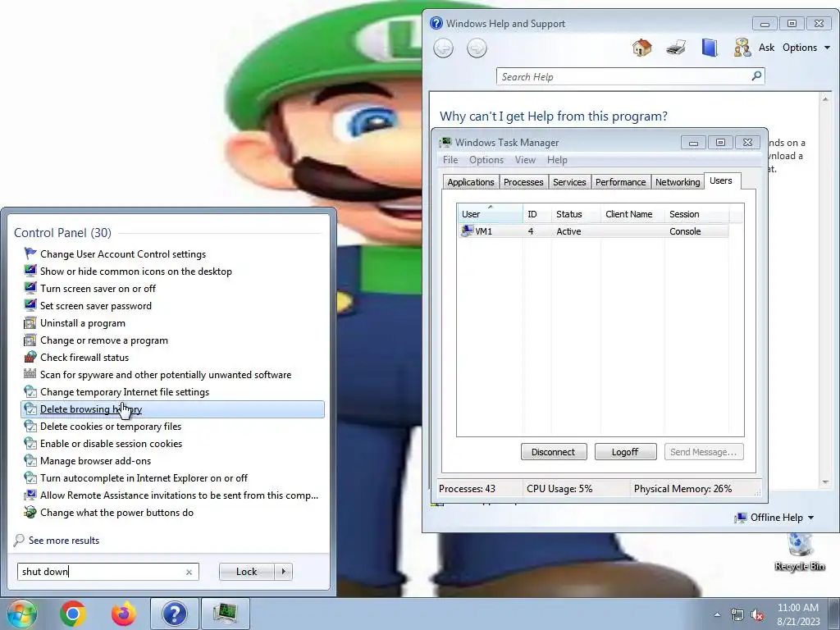Switch to the Processes tab

(x=523, y=182)
